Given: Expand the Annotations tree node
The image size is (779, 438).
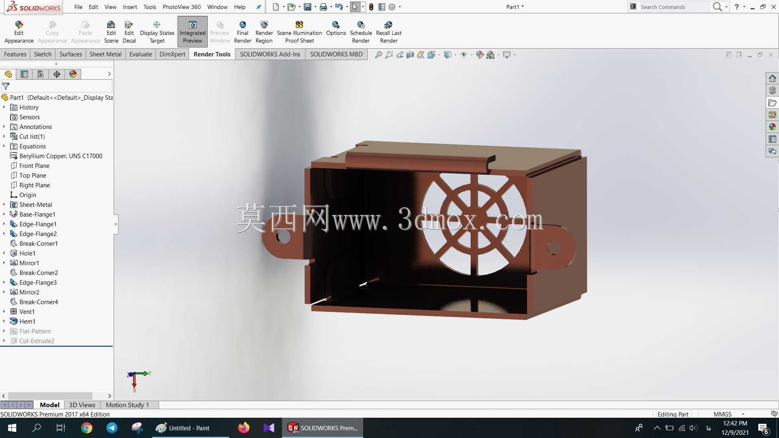Looking at the screenshot, I should point(4,127).
